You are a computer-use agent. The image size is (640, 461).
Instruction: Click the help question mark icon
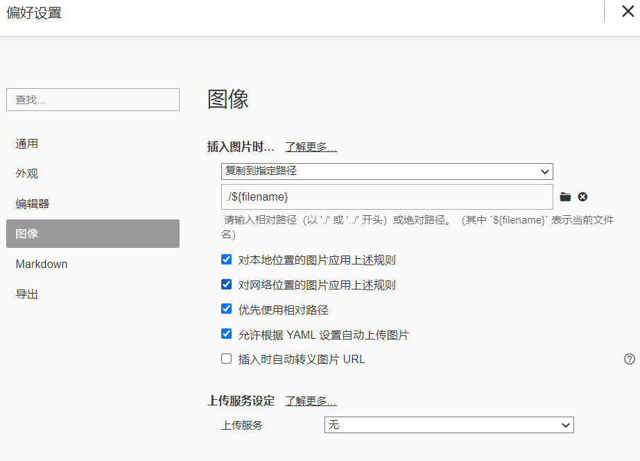[x=629, y=359]
